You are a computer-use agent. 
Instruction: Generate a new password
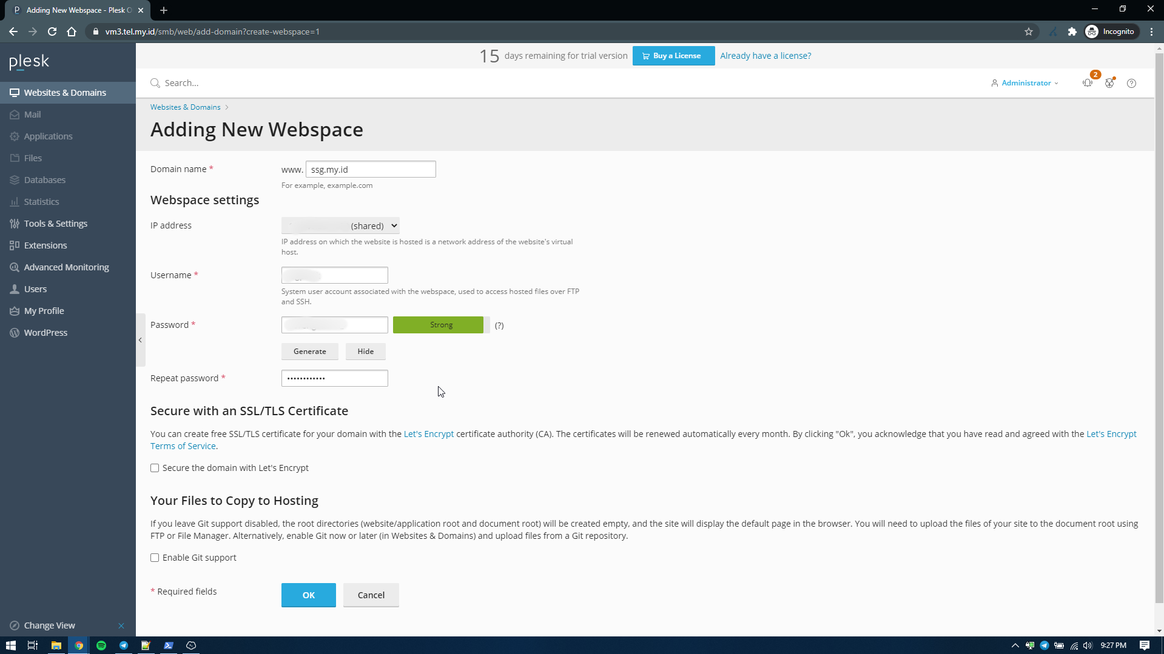(x=310, y=352)
